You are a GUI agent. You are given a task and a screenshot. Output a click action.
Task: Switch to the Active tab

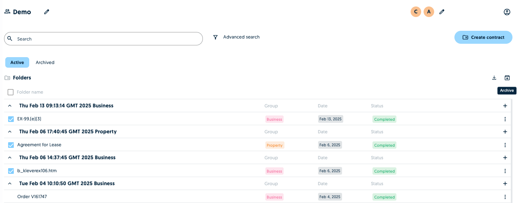tap(17, 62)
